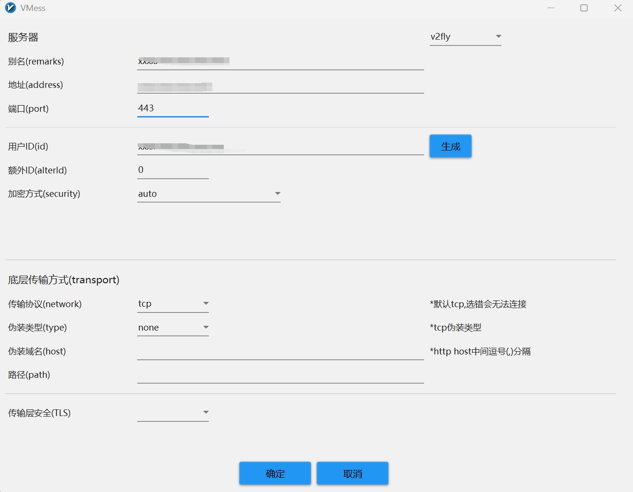The width and height of the screenshot is (633, 492).
Task: Click the VMess app icon in title bar
Action: click(x=11, y=8)
